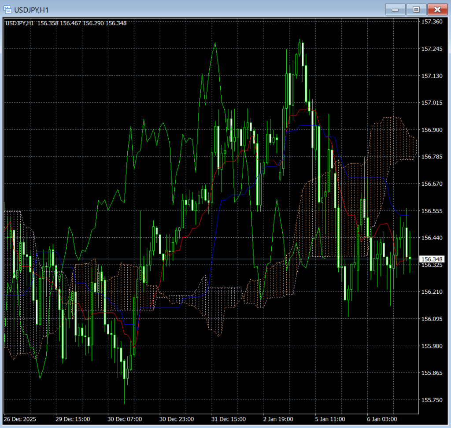Viewport: 451px width, 428px height.
Task: Click the 156.095 price scale label
Action: [x=432, y=319]
